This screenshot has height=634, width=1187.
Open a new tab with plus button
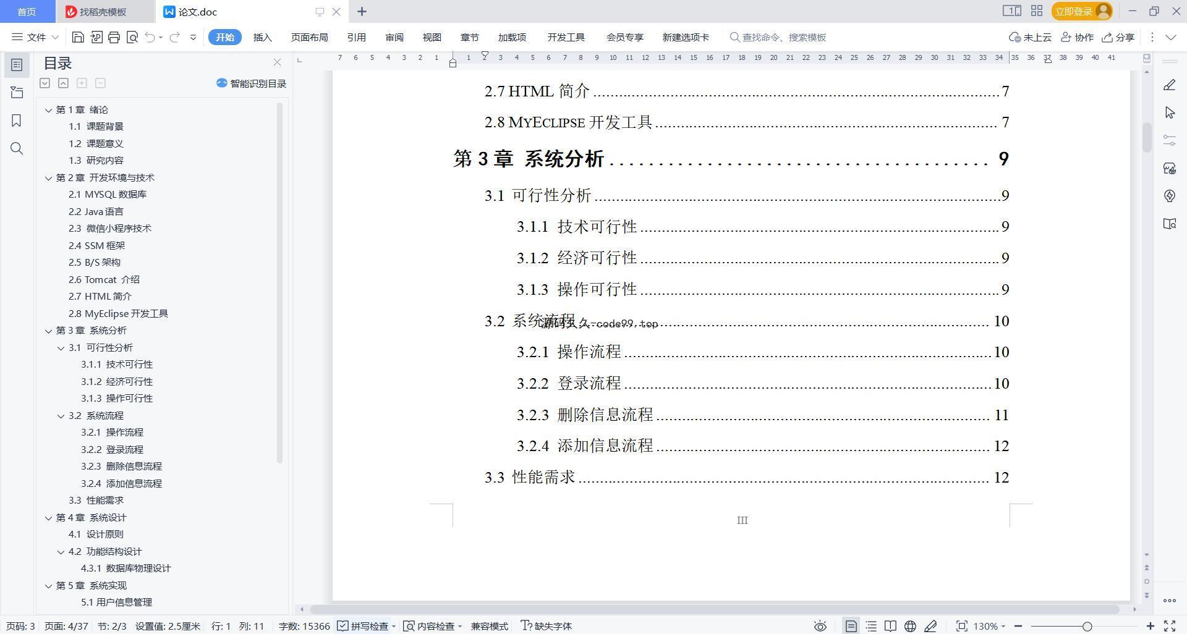tap(362, 11)
